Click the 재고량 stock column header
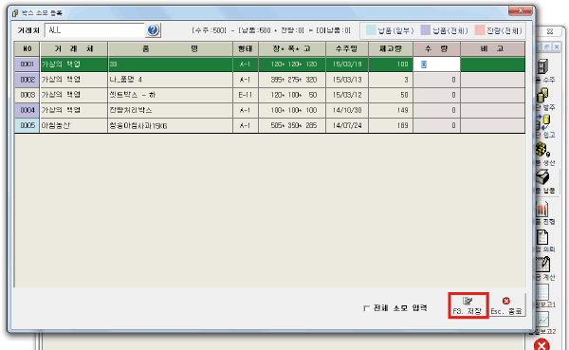This screenshot has height=350, width=569. pos(391,48)
